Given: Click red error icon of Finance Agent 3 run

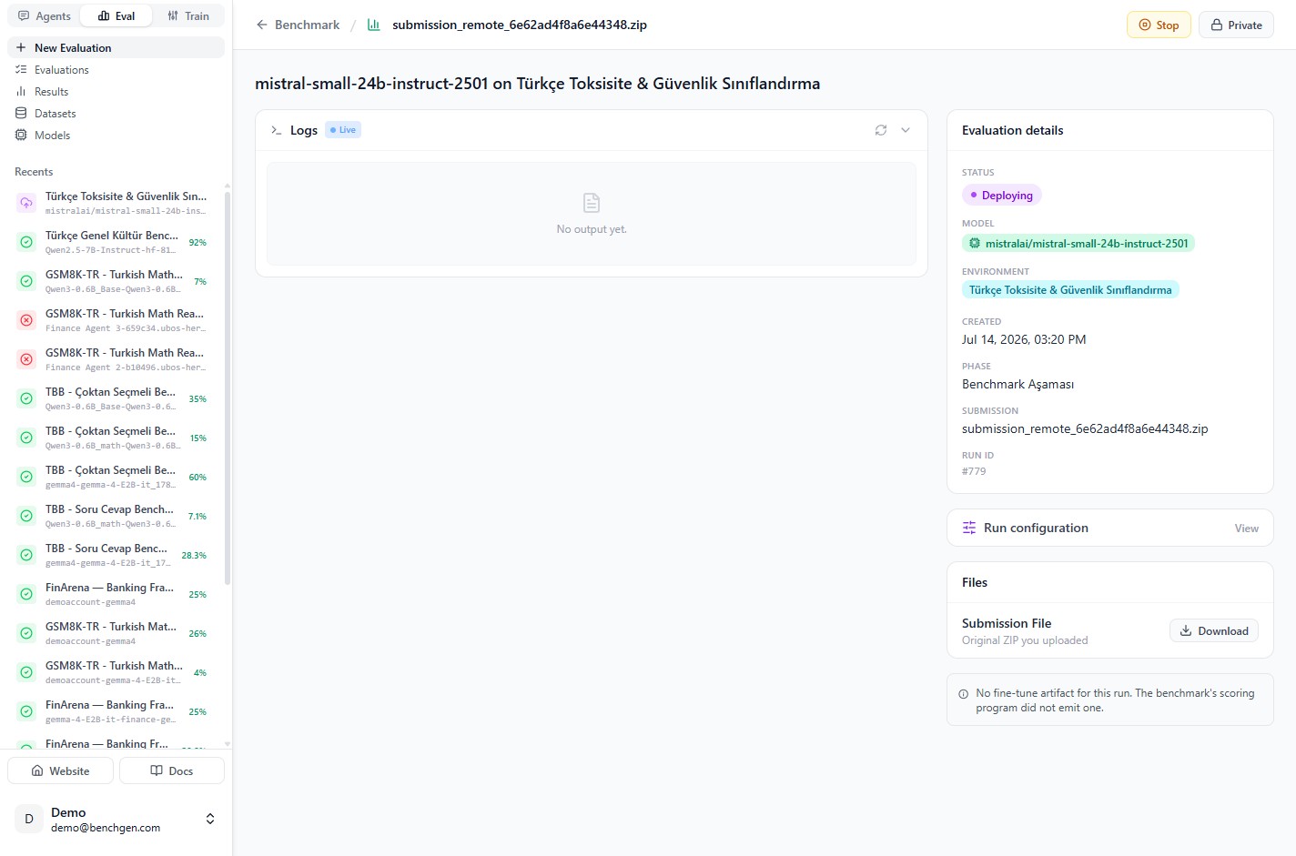Looking at the screenshot, I should (x=26, y=320).
